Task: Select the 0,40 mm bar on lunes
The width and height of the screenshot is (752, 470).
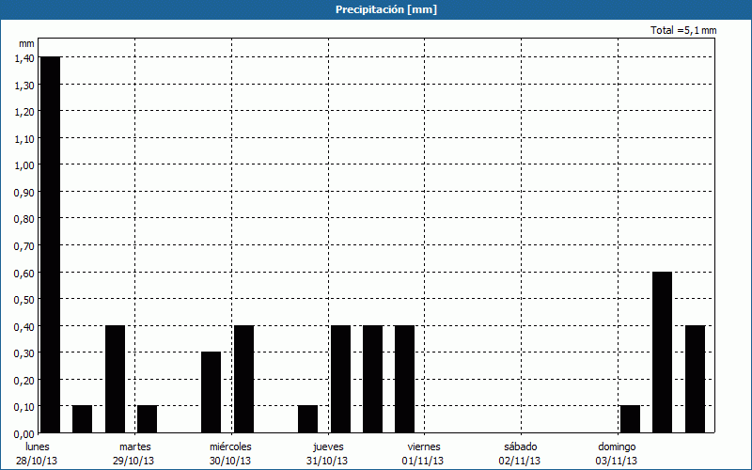Action: point(115,379)
